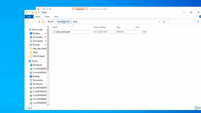The image size is (201, 113).
Task: Open the Share ribbon tab
Action: point(47,17)
